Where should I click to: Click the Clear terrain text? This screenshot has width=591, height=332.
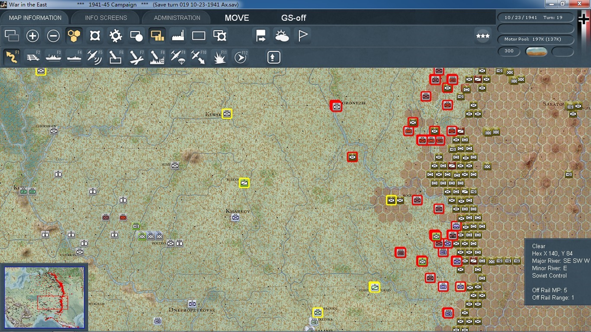tap(539, 246)
